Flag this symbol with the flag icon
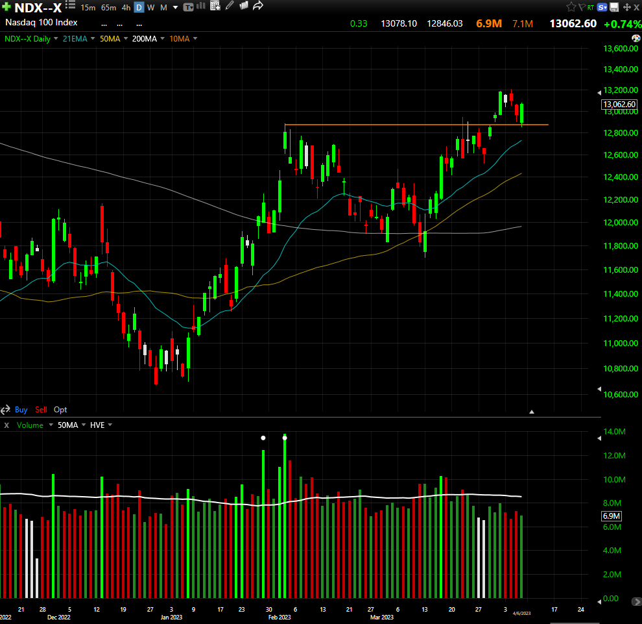This screenshot has height=624, width=642. (582, 7)
